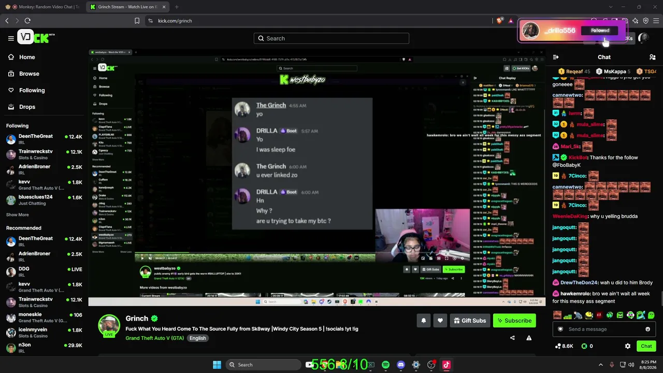Click the channel points 8.6K counter
This screenshot has height=373, width=663.
tap(564, 346)
